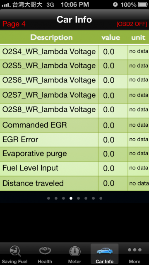This screenshot has height=265, width=149.
Task: Open the Saving Fuel tab icon
Action: pyautogui.click(x=15, y=251)
